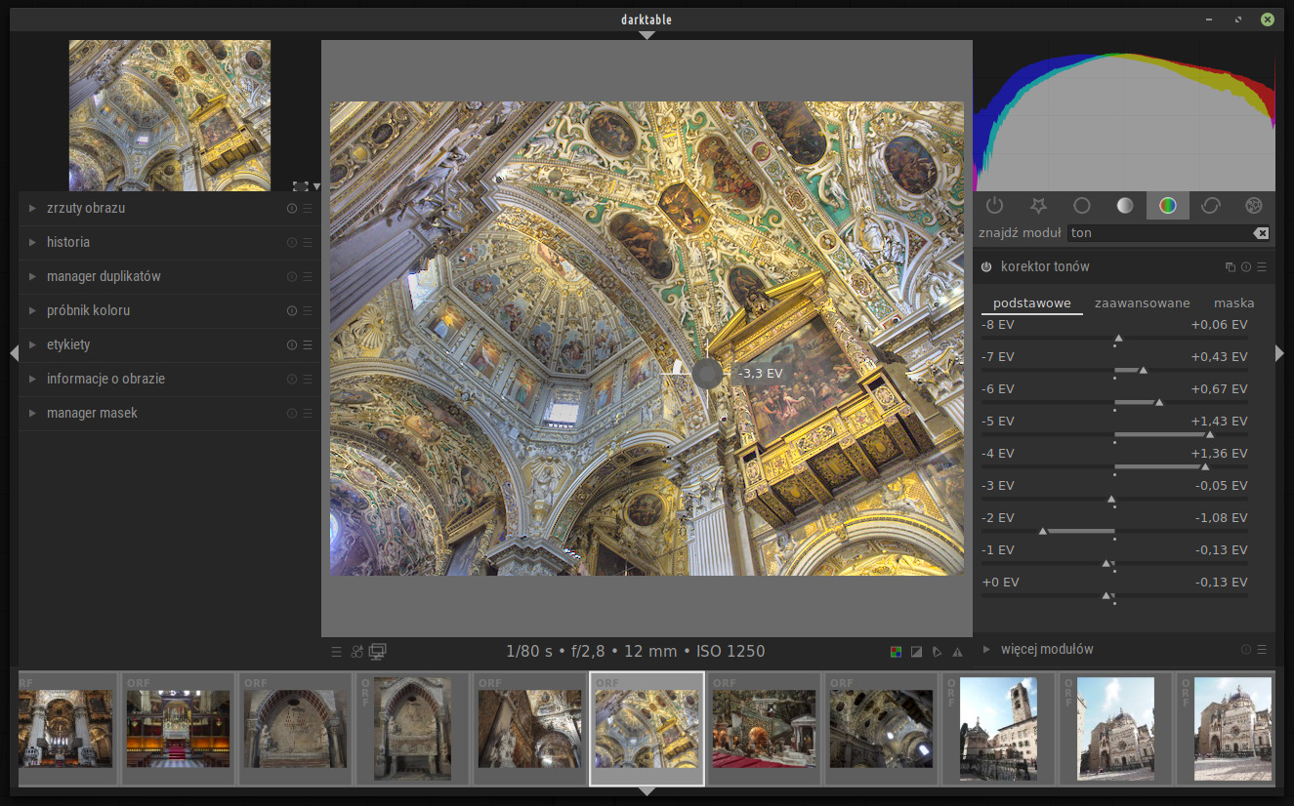1294x806 pixels.
Task: Expand the próbnik koloru panel
Action: pyautogui.click(x=32, y=311)
